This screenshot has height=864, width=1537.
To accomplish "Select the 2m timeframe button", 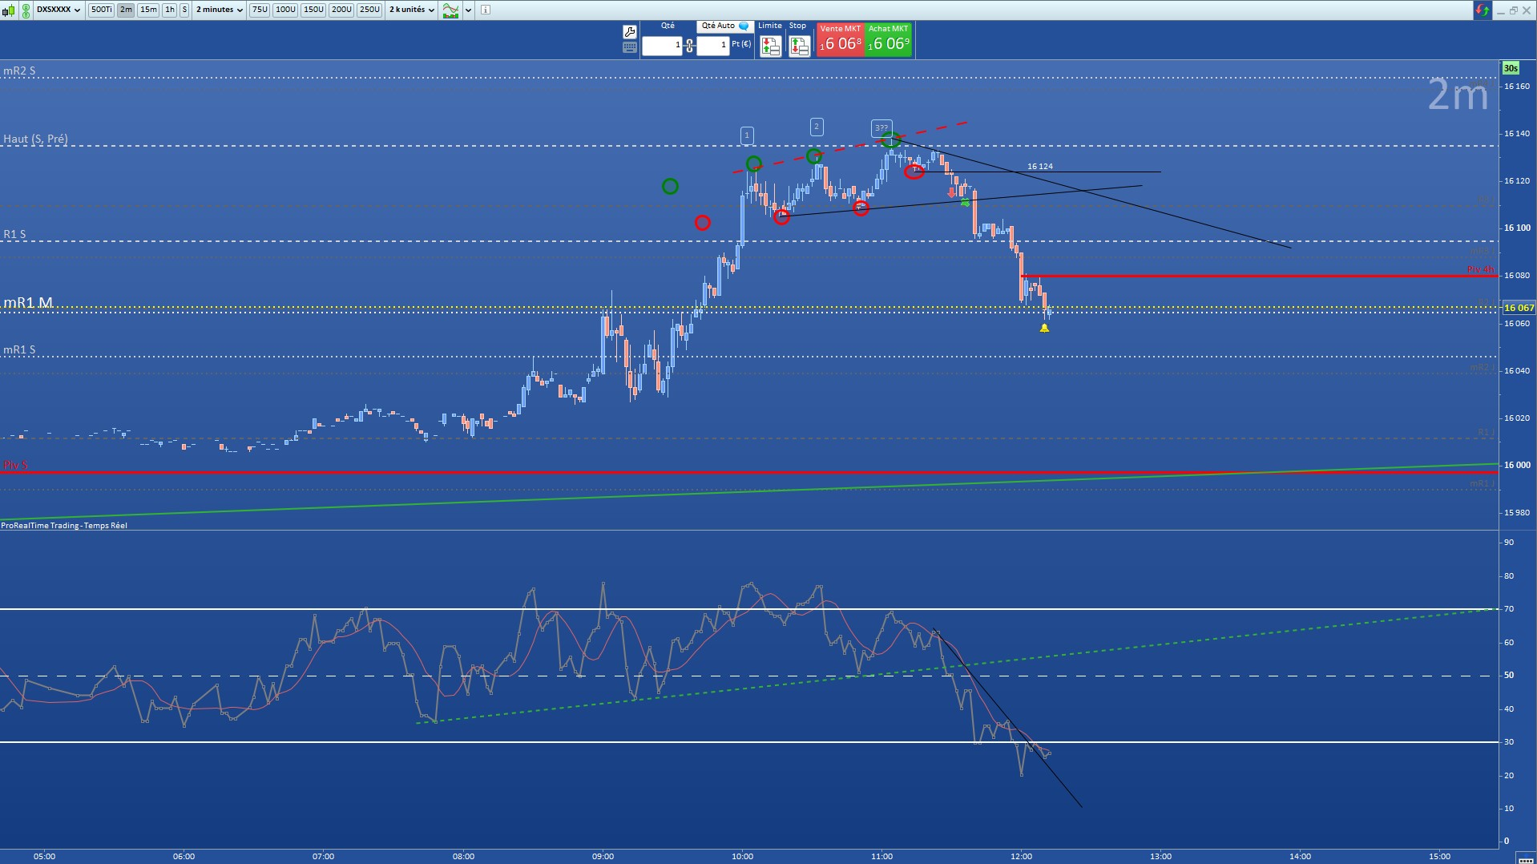I will pyautogui.click(x=126, y=10).
